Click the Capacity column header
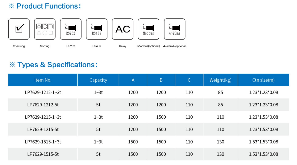This screenshot has height=165, width=297. [x=98, y=80]
